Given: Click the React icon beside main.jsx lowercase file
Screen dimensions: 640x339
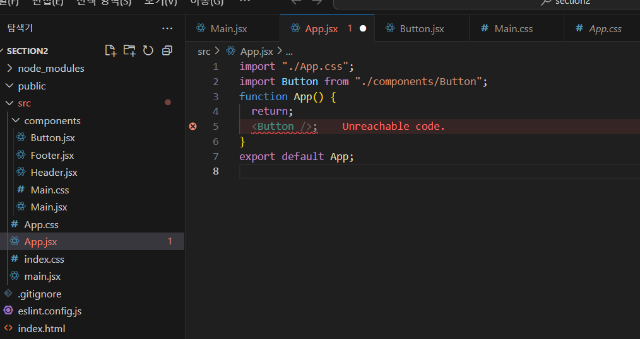Looking at the screenshot, I should tap(15, 276).
